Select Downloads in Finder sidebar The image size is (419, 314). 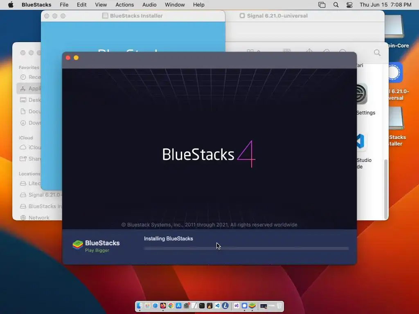pos(31,123)
